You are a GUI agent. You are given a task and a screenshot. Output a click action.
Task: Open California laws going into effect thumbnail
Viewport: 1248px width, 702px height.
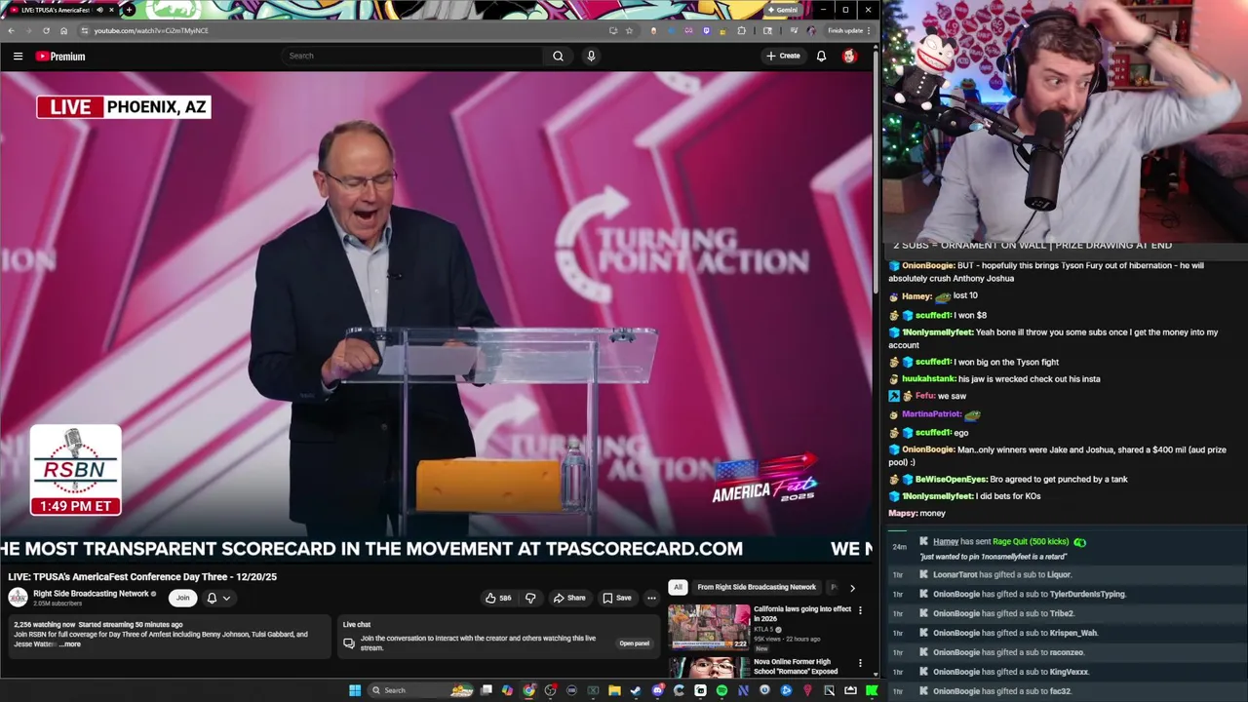click(709, 628)
